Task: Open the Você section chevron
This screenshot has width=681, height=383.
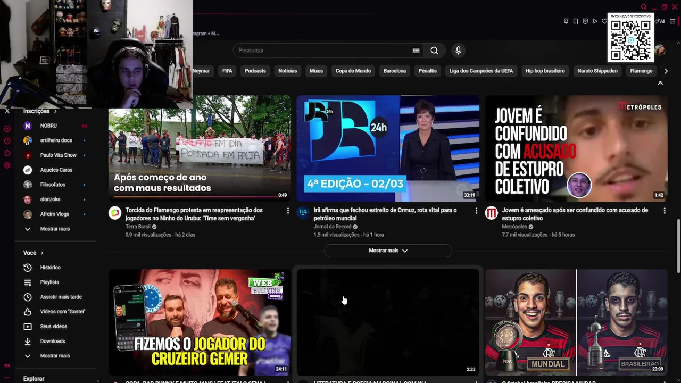Action: tap(41, 253)
